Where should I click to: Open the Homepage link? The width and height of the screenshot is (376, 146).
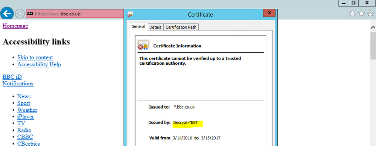tap(15, 26)
